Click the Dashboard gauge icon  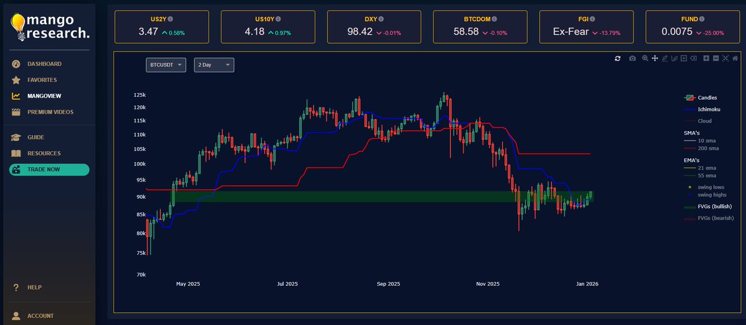pyautogui.click(x=16, y=64)
